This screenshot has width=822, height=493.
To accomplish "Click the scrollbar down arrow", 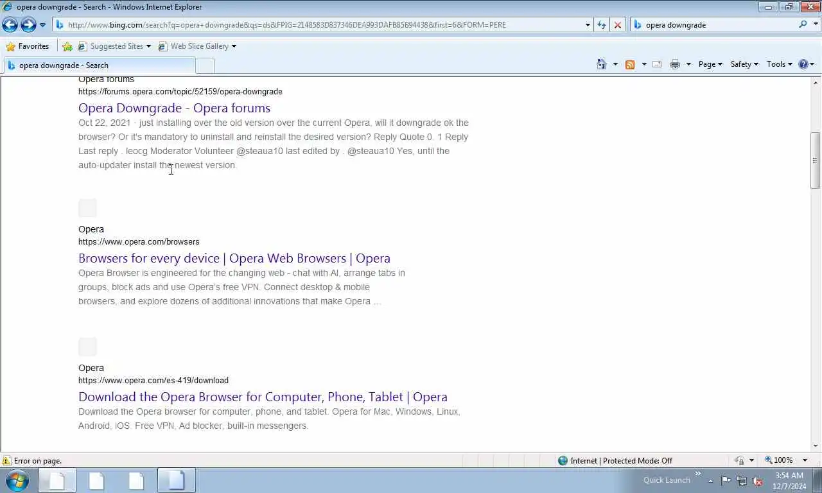I will point(815,446).
